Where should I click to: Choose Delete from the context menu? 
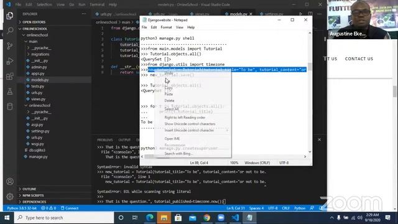[169, 101]
